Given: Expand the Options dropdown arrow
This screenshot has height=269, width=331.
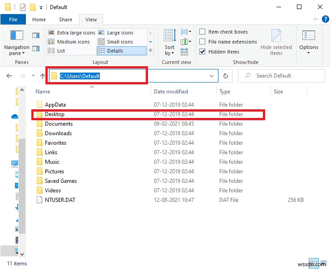Looking at the screenshot, I should coord(309,53).
